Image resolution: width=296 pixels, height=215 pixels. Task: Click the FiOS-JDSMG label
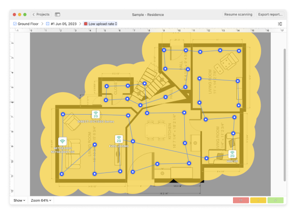coord(119,146)
